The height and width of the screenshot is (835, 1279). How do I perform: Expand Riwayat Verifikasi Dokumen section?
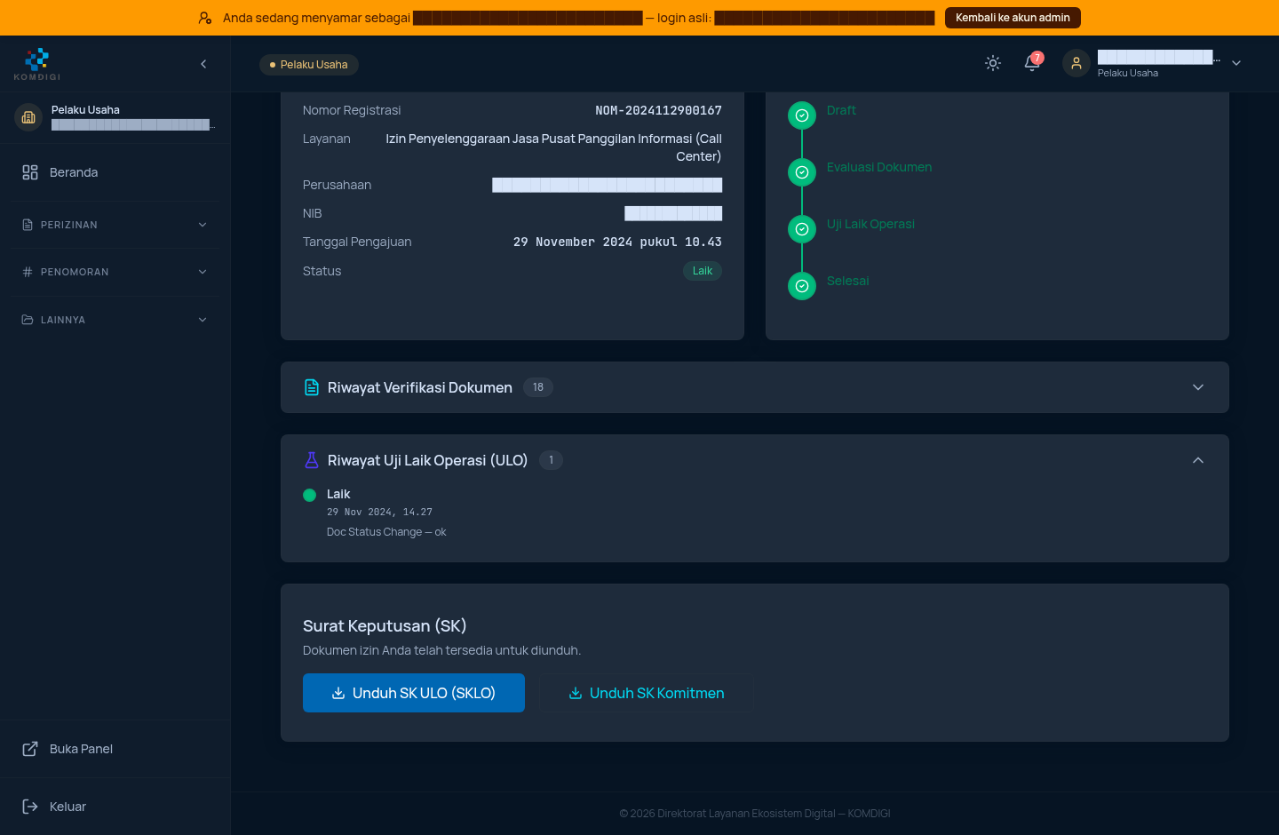(x=755, y=387)
